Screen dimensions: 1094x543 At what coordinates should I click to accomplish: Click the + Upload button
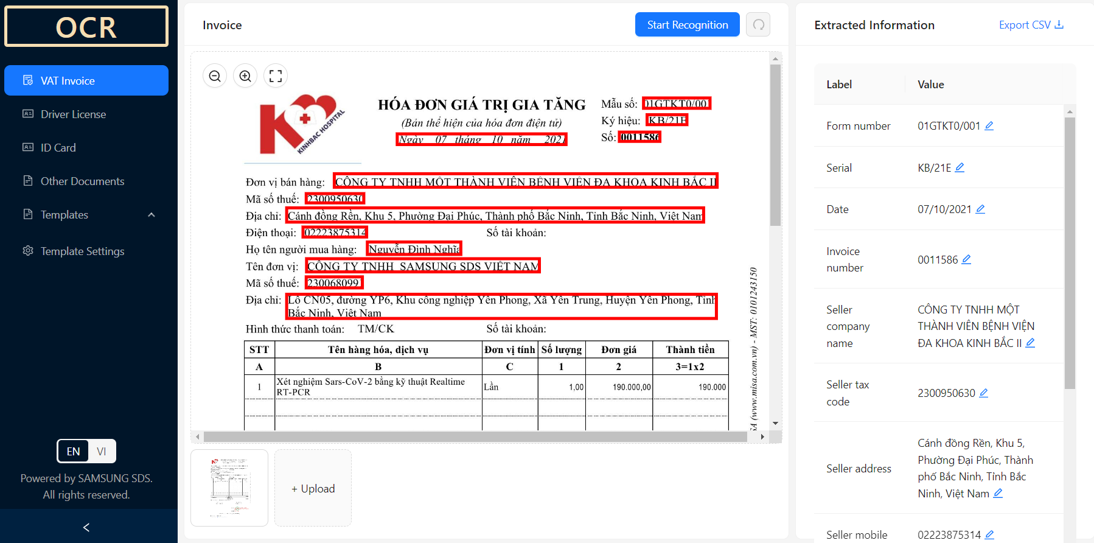tap(313, 488)
